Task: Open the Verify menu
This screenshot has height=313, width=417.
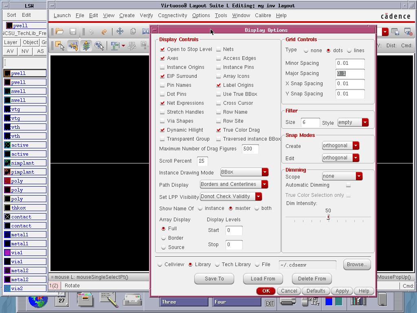Action: click(146, 15)
